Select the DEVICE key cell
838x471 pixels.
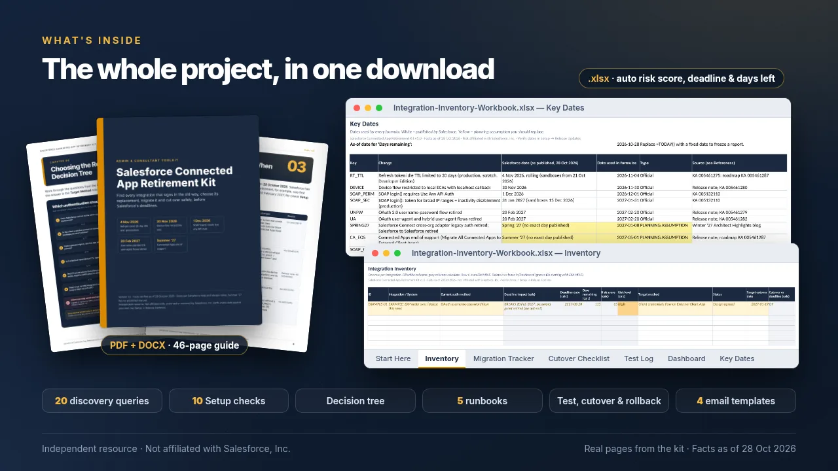click(x=363, y=187)
